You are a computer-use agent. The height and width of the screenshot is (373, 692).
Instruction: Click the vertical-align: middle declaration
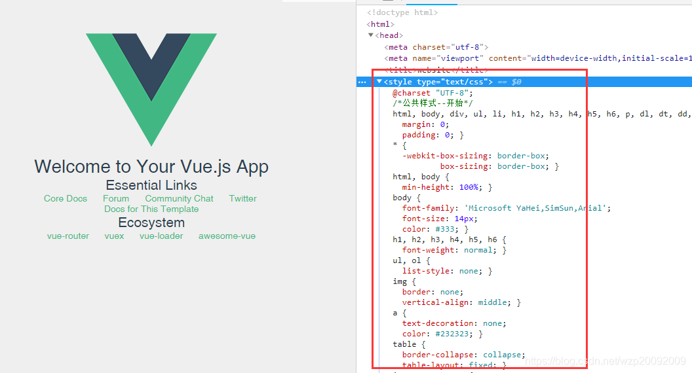pyautogui.click(x=456, y=302)
